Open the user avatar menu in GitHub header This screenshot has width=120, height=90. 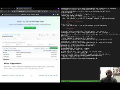[58, 15]
